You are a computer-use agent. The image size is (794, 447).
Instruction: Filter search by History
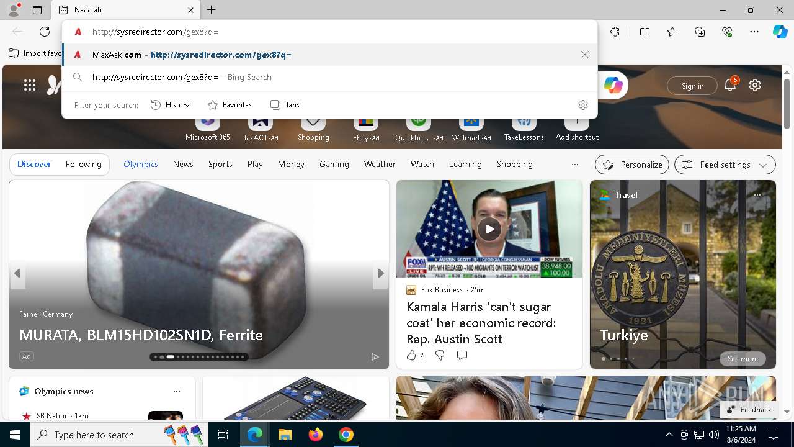coord(171,105)
